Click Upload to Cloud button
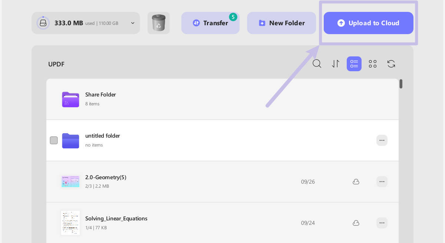The width and height of the screenshot is (445, 243). pyautogui.click(x=368, y=23)
